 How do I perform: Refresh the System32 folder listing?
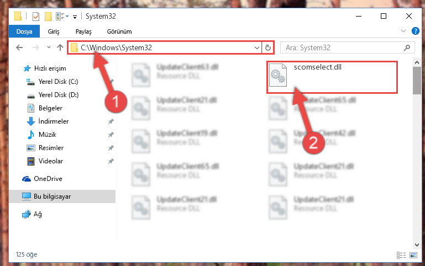point(268,48)
